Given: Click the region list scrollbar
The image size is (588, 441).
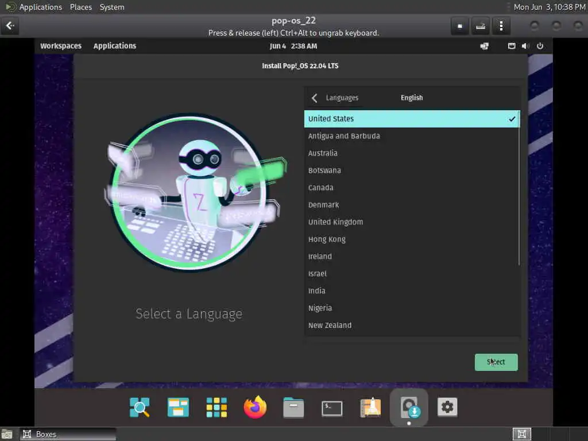Looking at the screenshot, I should 519,188.
